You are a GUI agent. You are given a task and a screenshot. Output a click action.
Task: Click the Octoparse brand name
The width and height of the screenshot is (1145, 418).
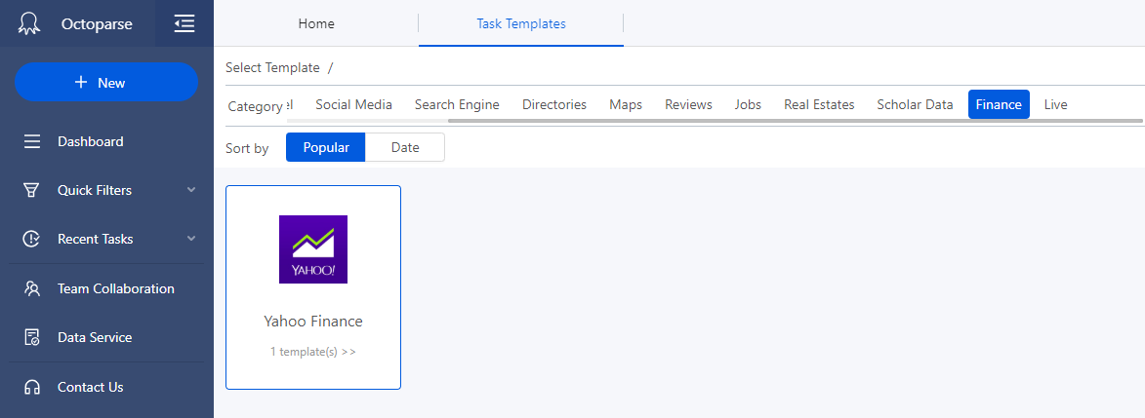pyautogui.click(x=97, y=24)
